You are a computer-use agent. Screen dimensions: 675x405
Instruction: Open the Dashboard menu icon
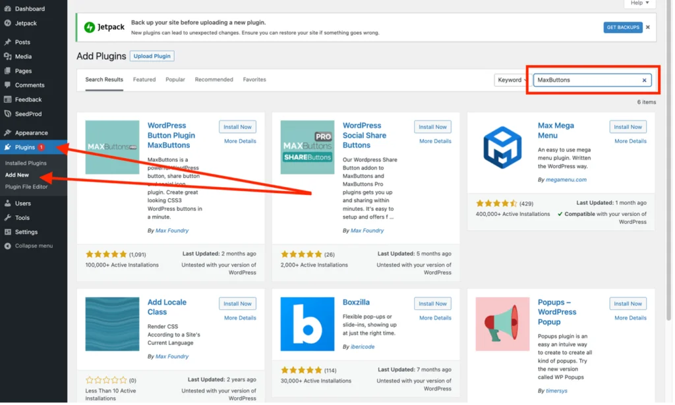pyautogui.click(x=8, y=9)
